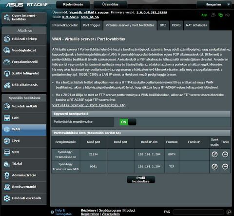The height and width of the screenshot is (216, 234).
Task: Click 192.168.2.204 in Synology-Transmission row
Action: point(149,155)
